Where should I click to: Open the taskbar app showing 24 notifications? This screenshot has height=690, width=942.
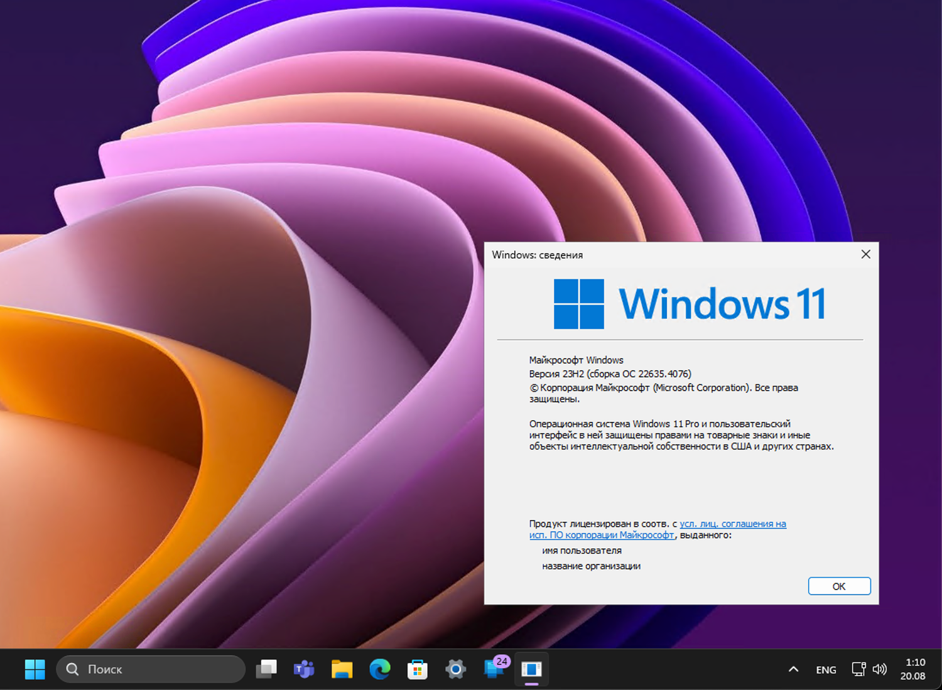tap(492, 669)
